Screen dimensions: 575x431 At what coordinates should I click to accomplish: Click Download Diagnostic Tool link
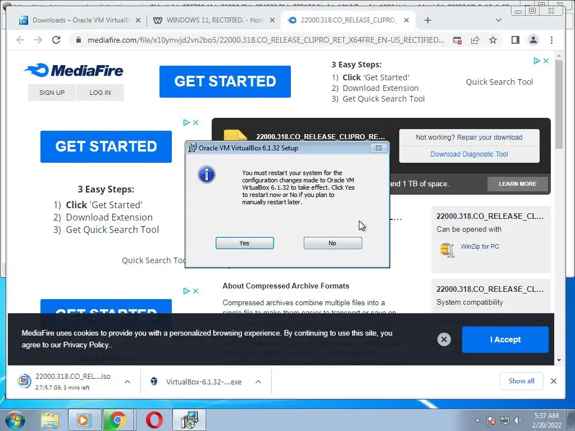click(x=469, y=154)
